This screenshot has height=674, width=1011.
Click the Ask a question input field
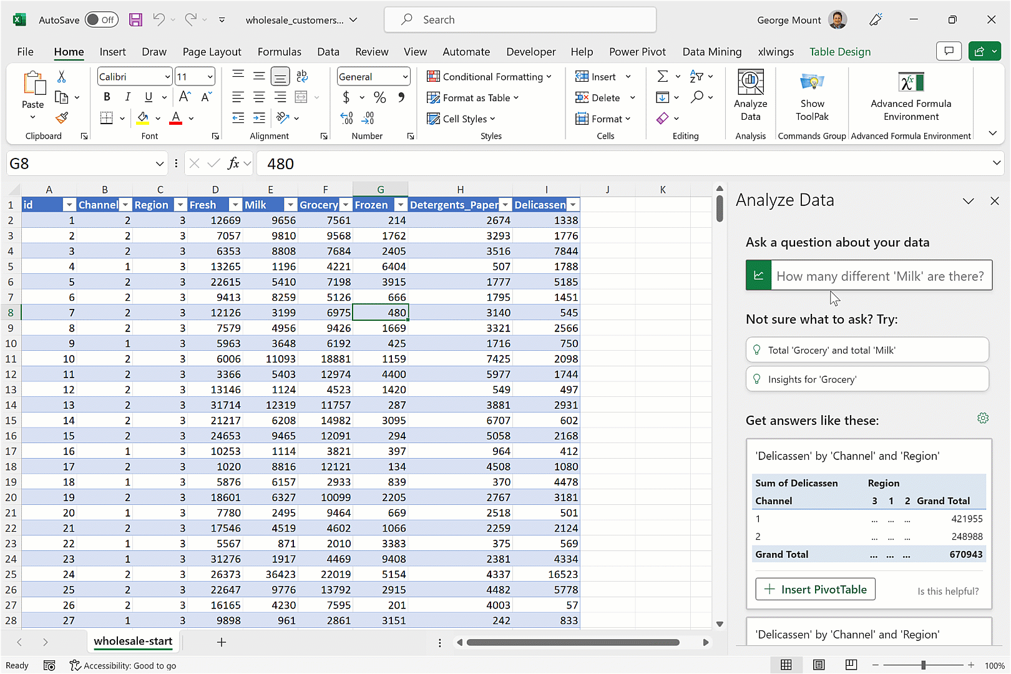pos(880,276)
